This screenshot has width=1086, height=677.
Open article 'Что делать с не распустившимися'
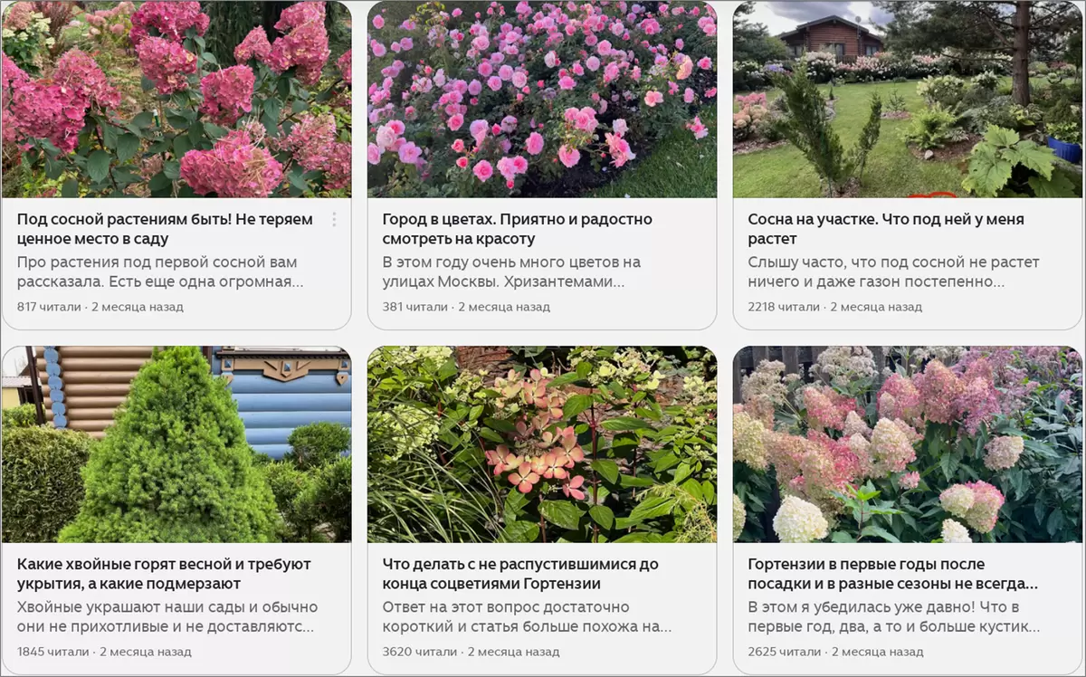click(520, 574)
